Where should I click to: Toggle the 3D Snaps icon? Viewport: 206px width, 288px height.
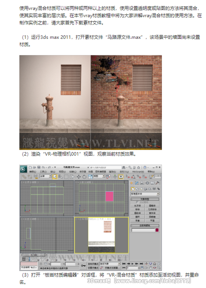click(128, 177)
